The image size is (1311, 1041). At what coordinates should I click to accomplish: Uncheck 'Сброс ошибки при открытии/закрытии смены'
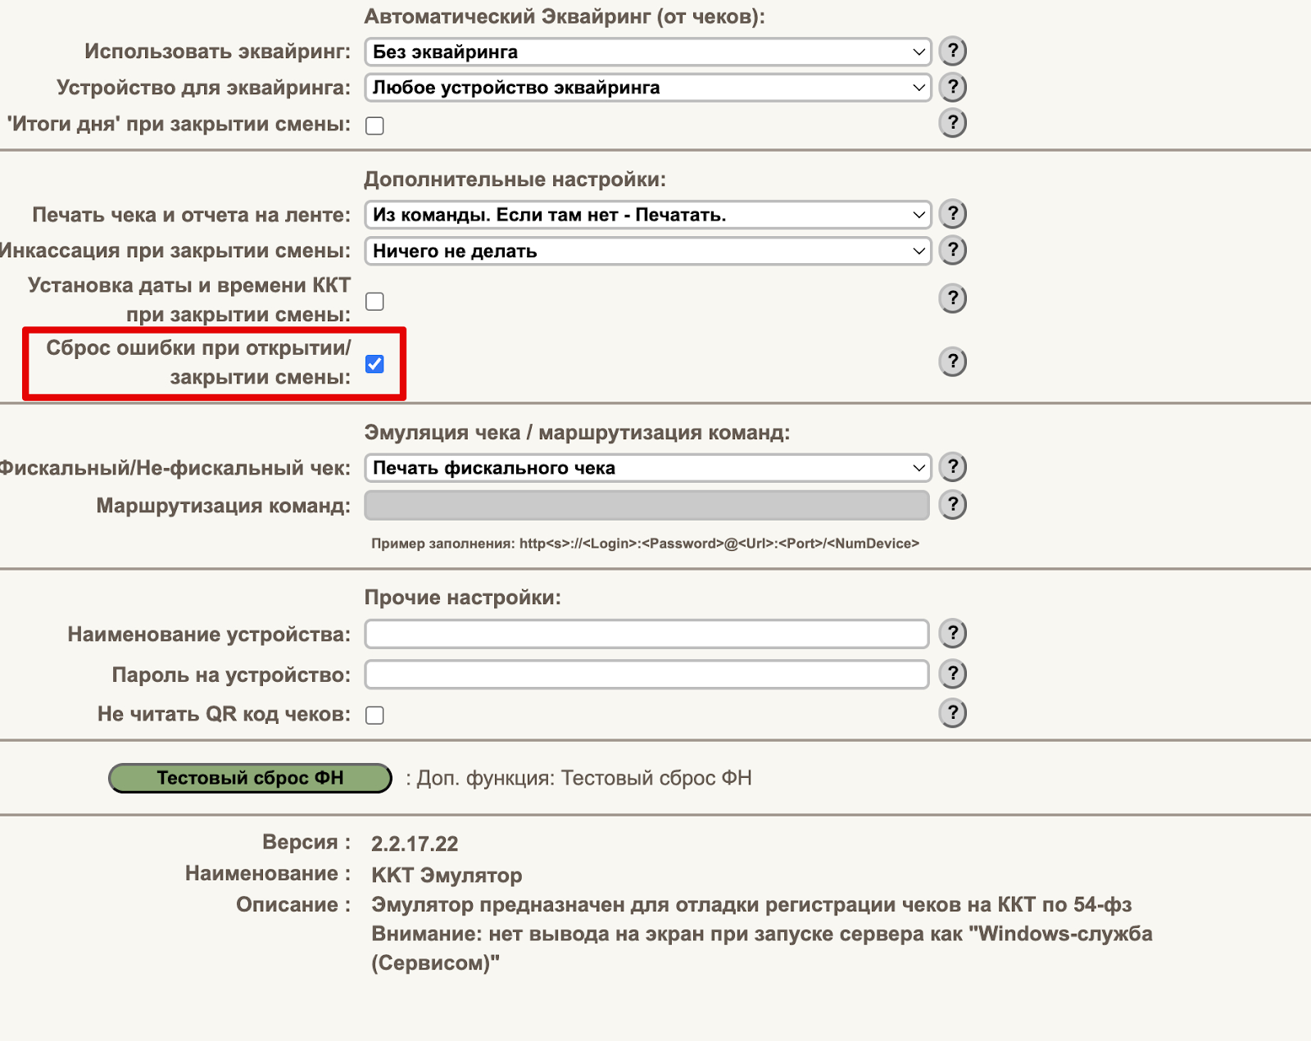374,364
